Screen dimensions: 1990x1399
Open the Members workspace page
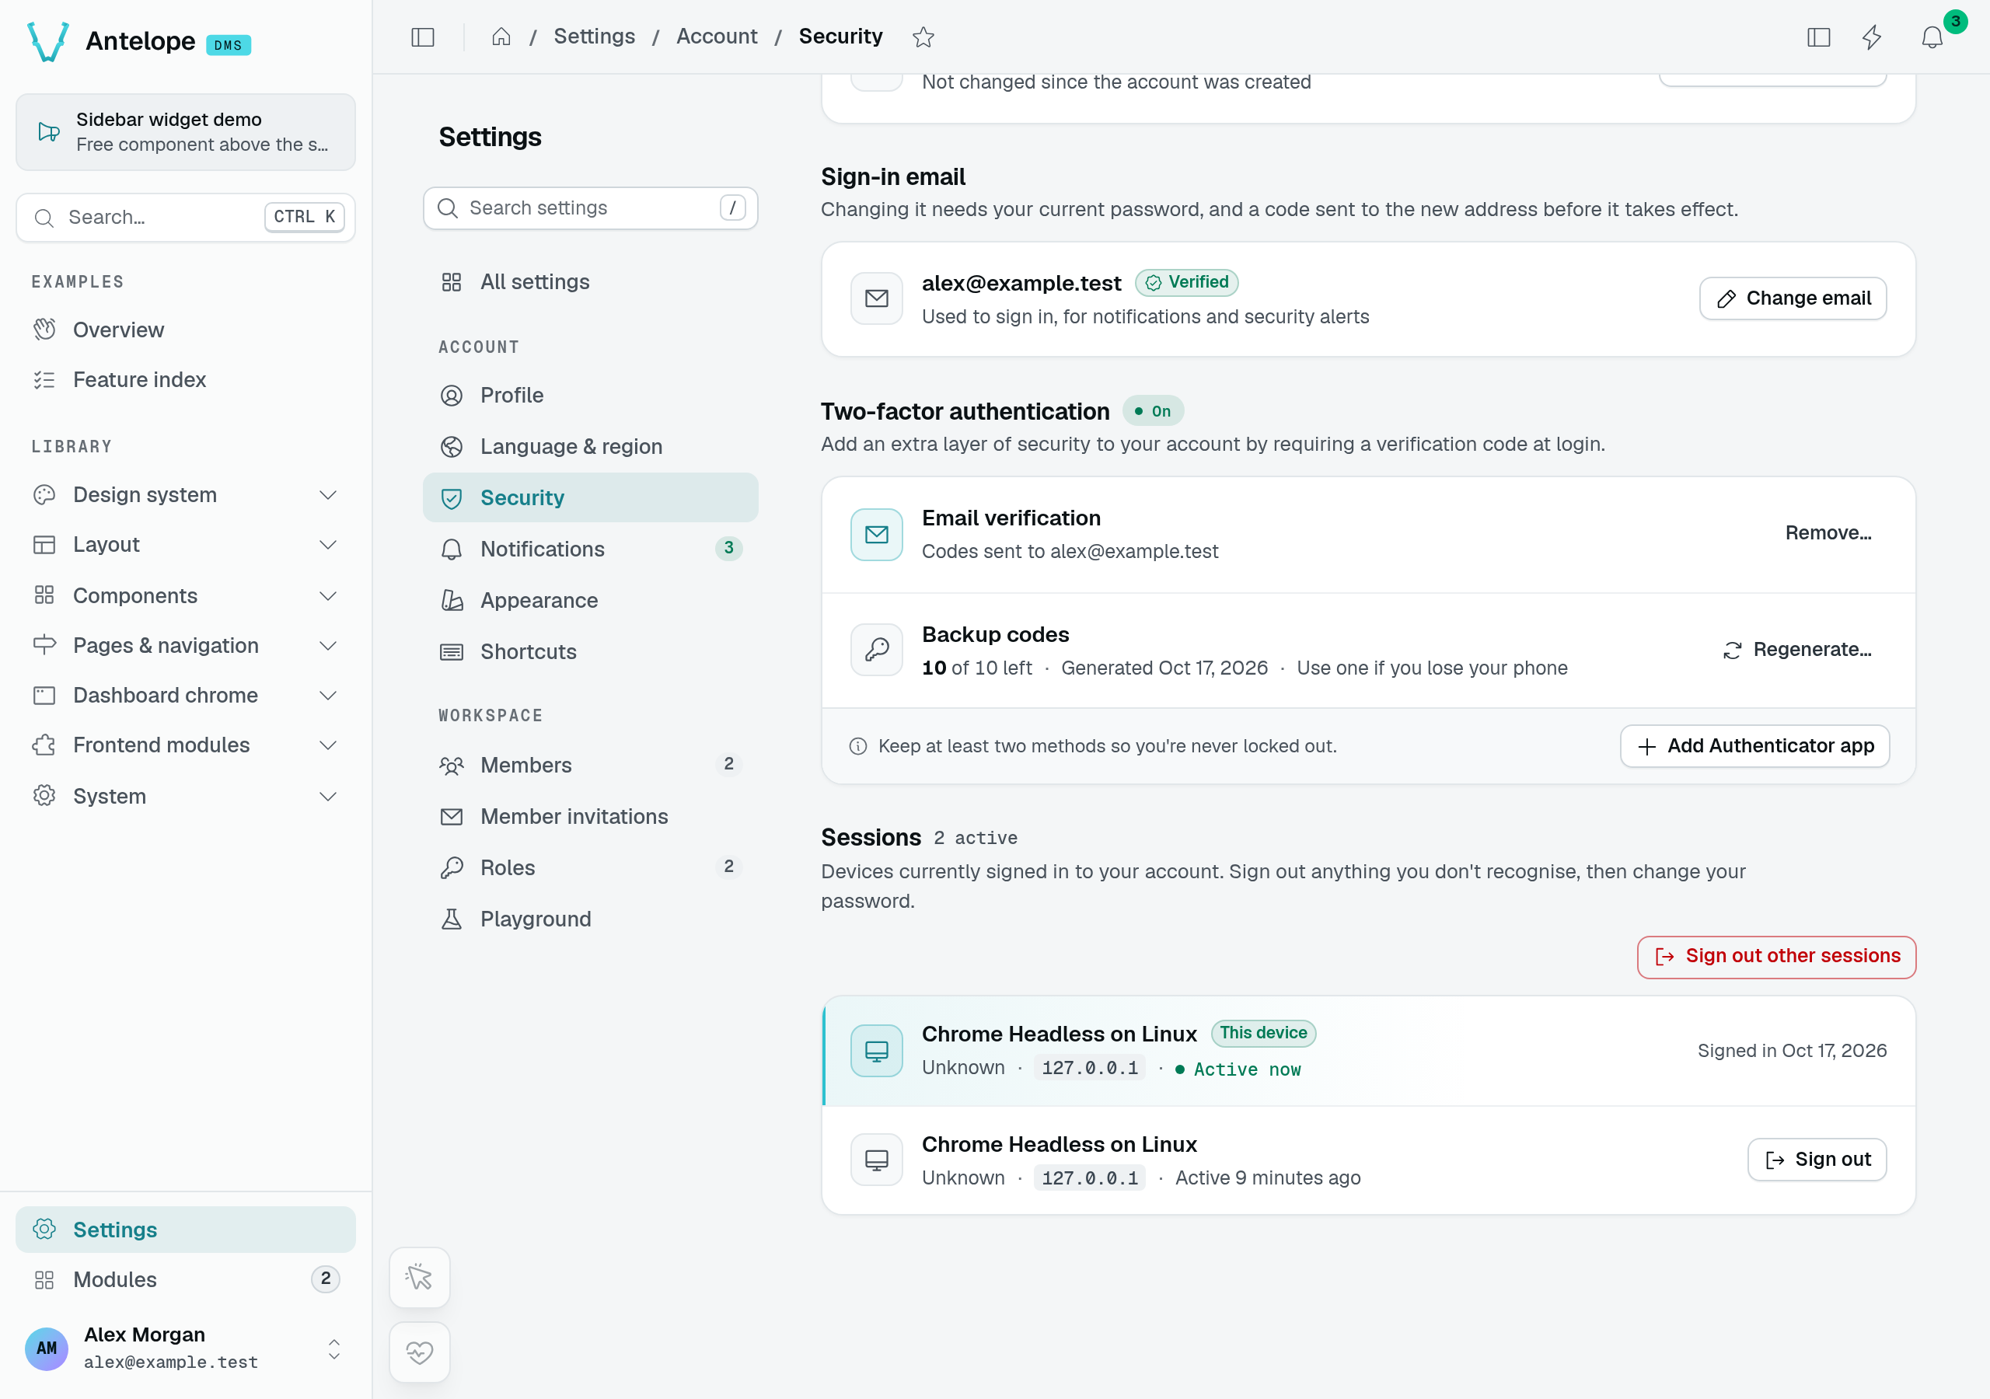pos(590,765)
